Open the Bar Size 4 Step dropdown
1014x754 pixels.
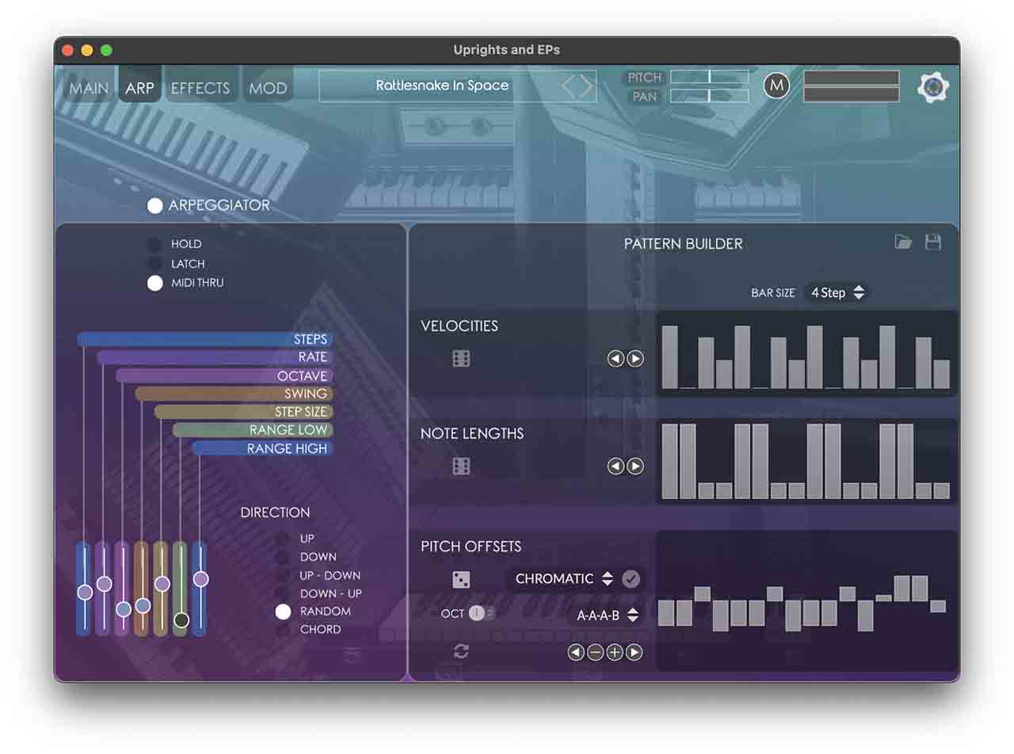click(837, 293)
